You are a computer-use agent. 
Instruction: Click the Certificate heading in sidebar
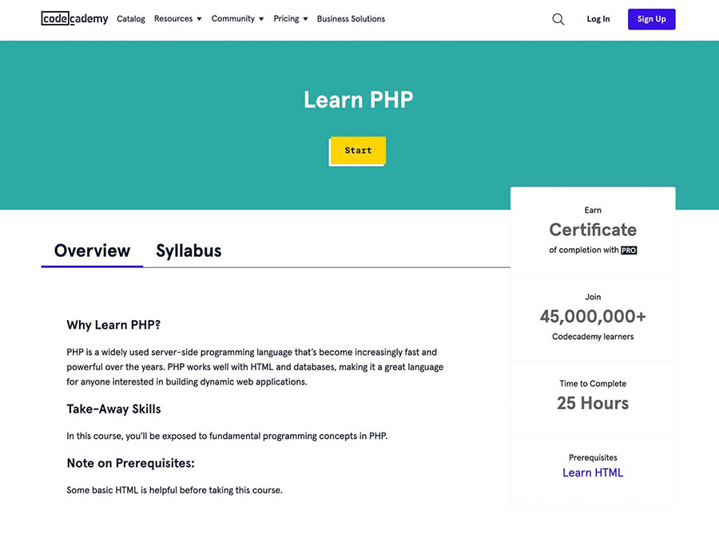pos(593,230)
